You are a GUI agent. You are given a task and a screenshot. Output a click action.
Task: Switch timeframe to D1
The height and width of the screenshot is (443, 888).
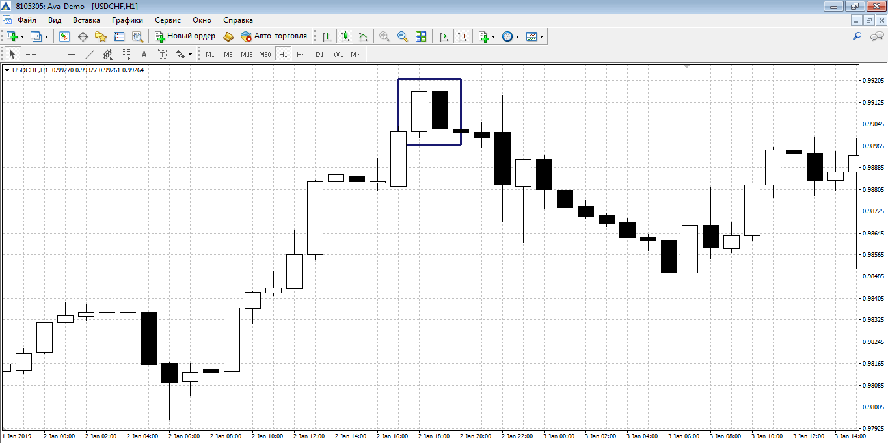point(319,54)
